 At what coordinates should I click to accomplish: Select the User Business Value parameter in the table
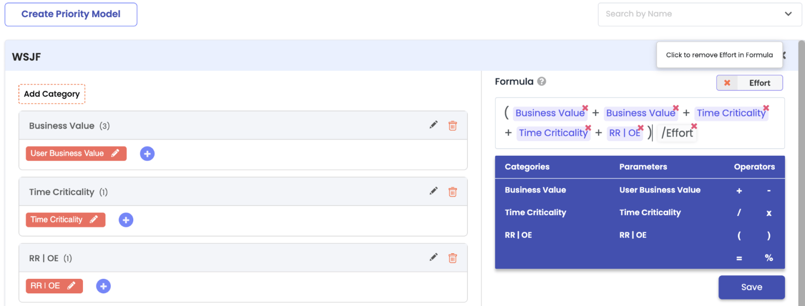coord(660,190)
